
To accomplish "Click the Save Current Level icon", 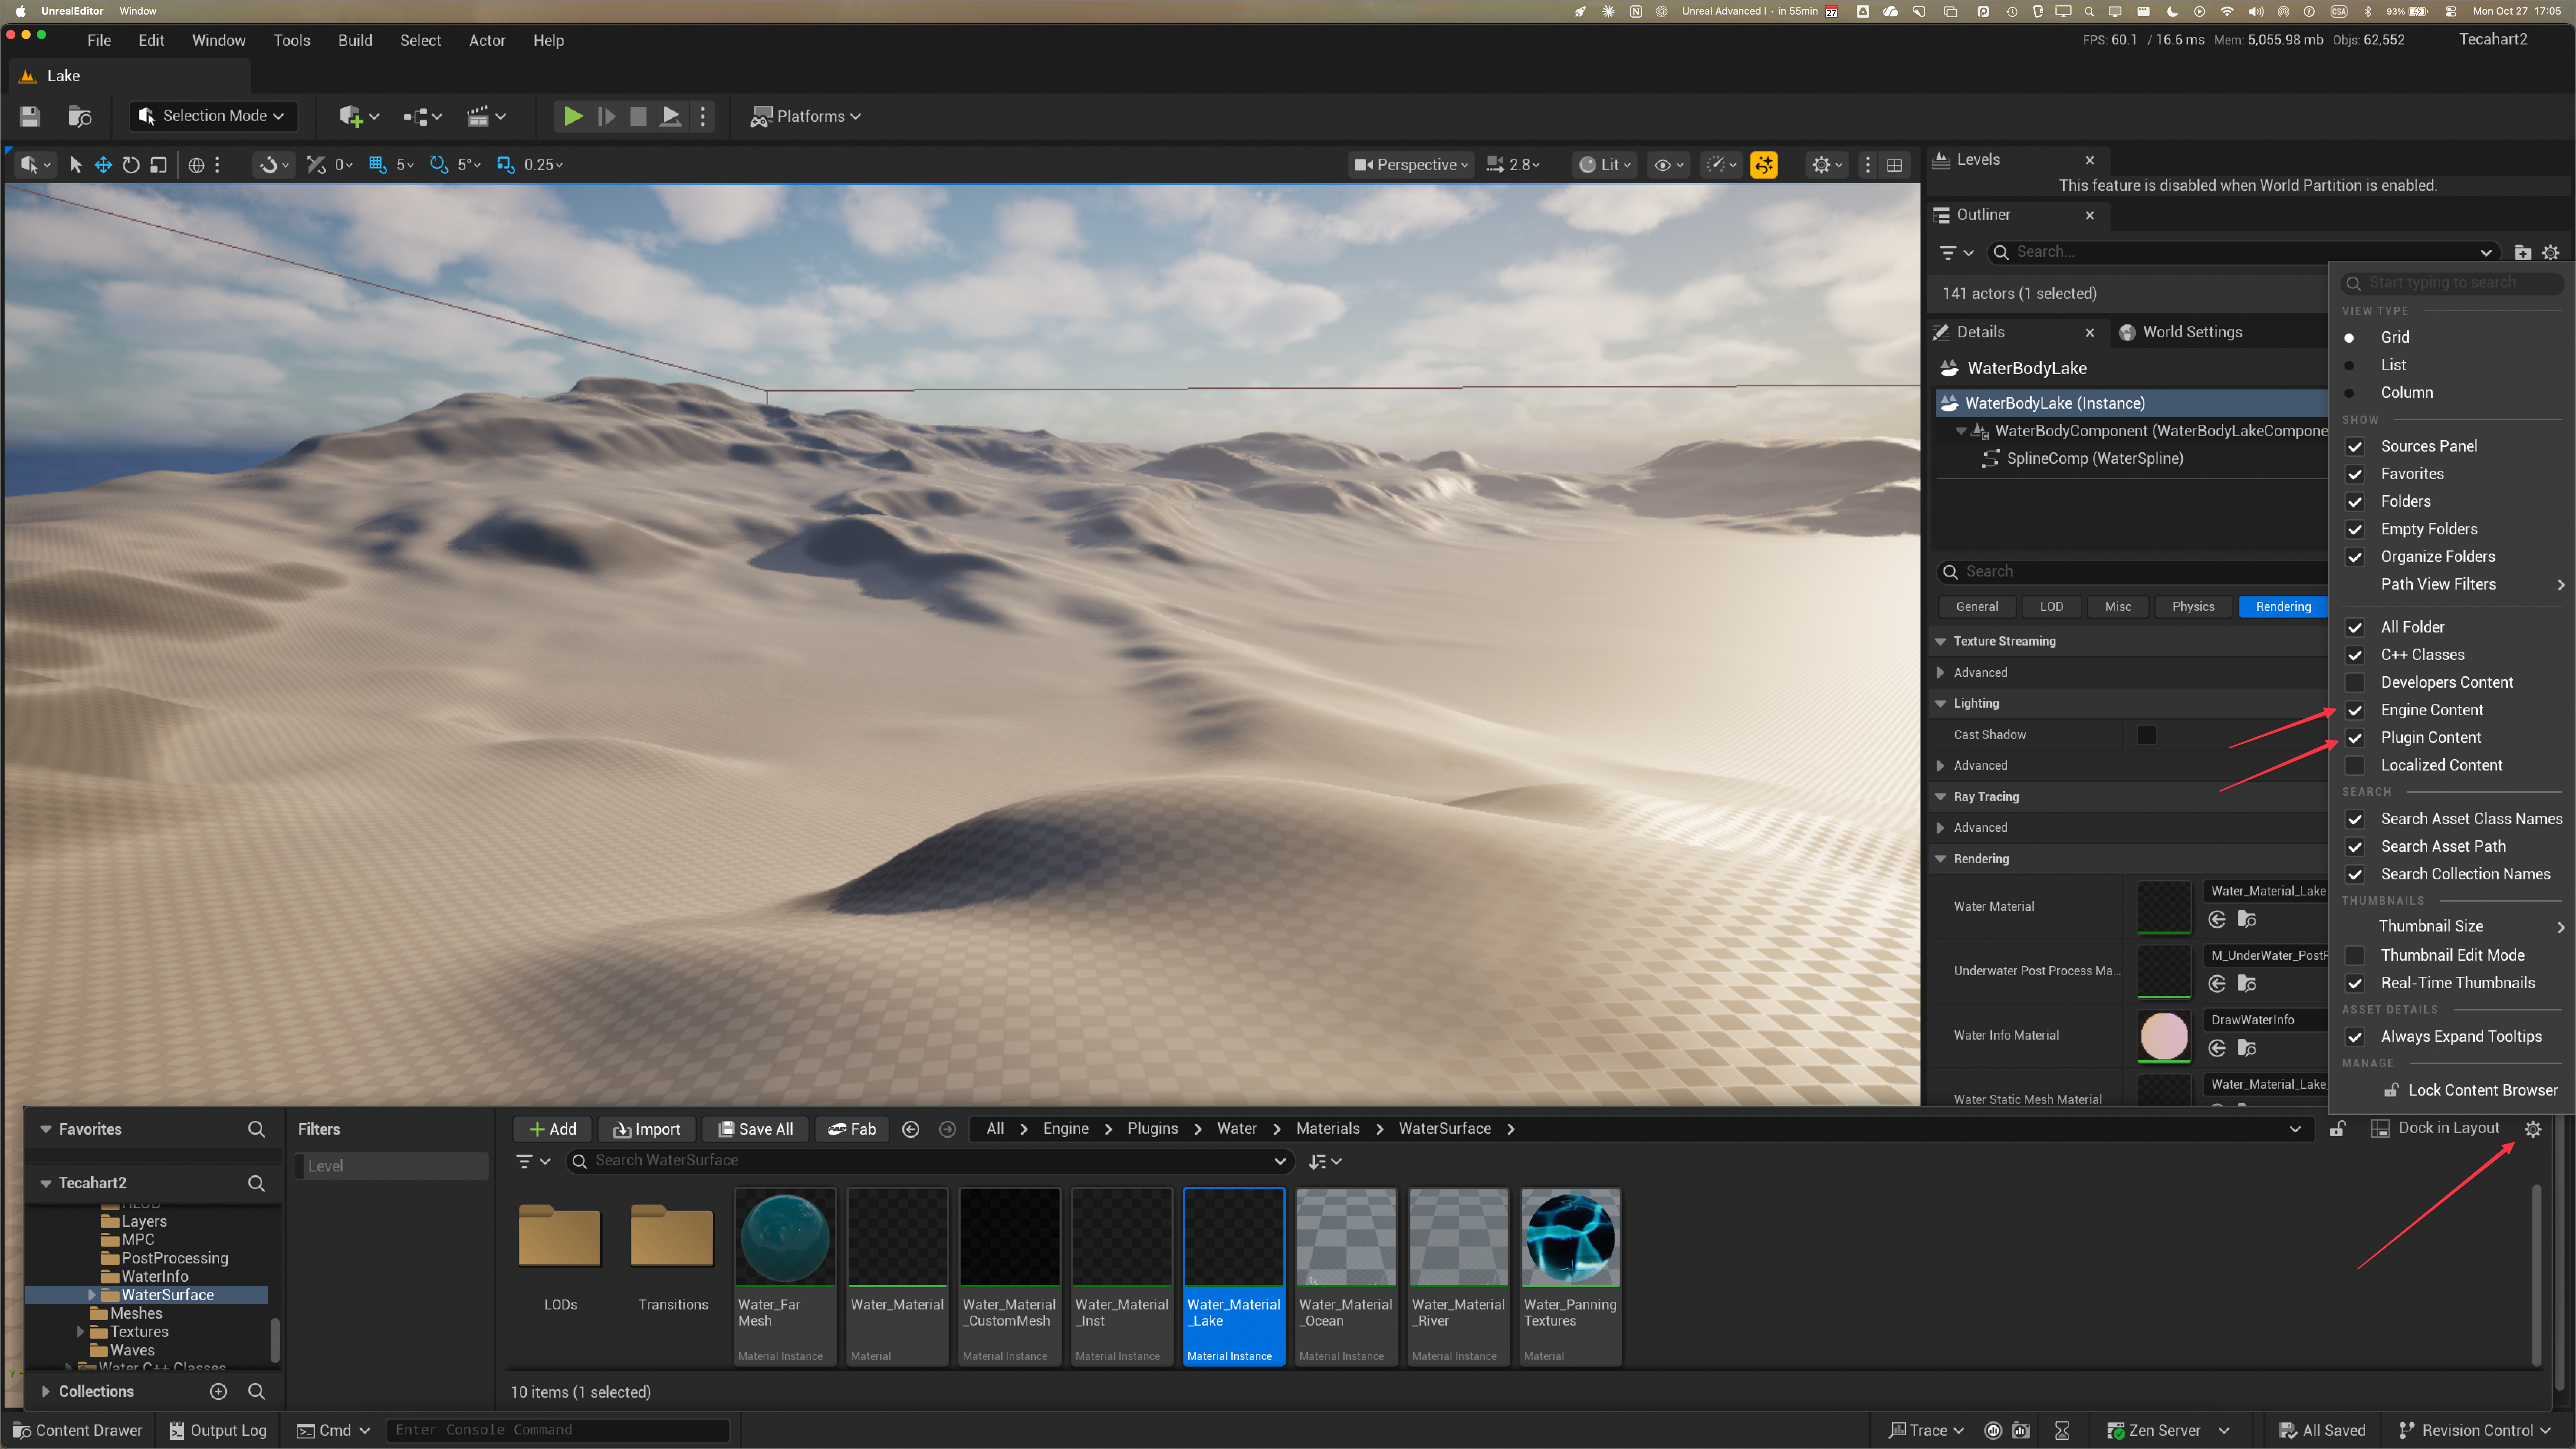I will click(30, 116).
